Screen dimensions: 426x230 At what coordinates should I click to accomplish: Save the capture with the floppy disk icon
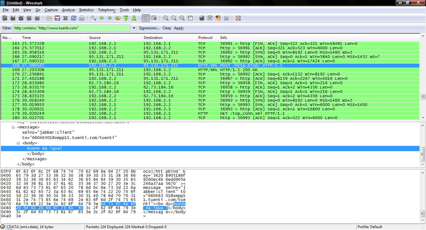point(57,18)
